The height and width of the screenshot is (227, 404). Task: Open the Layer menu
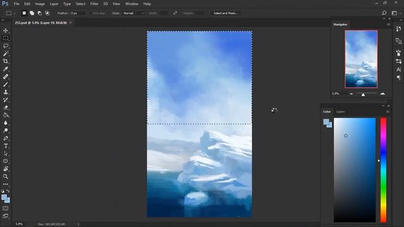coord(54,4)
